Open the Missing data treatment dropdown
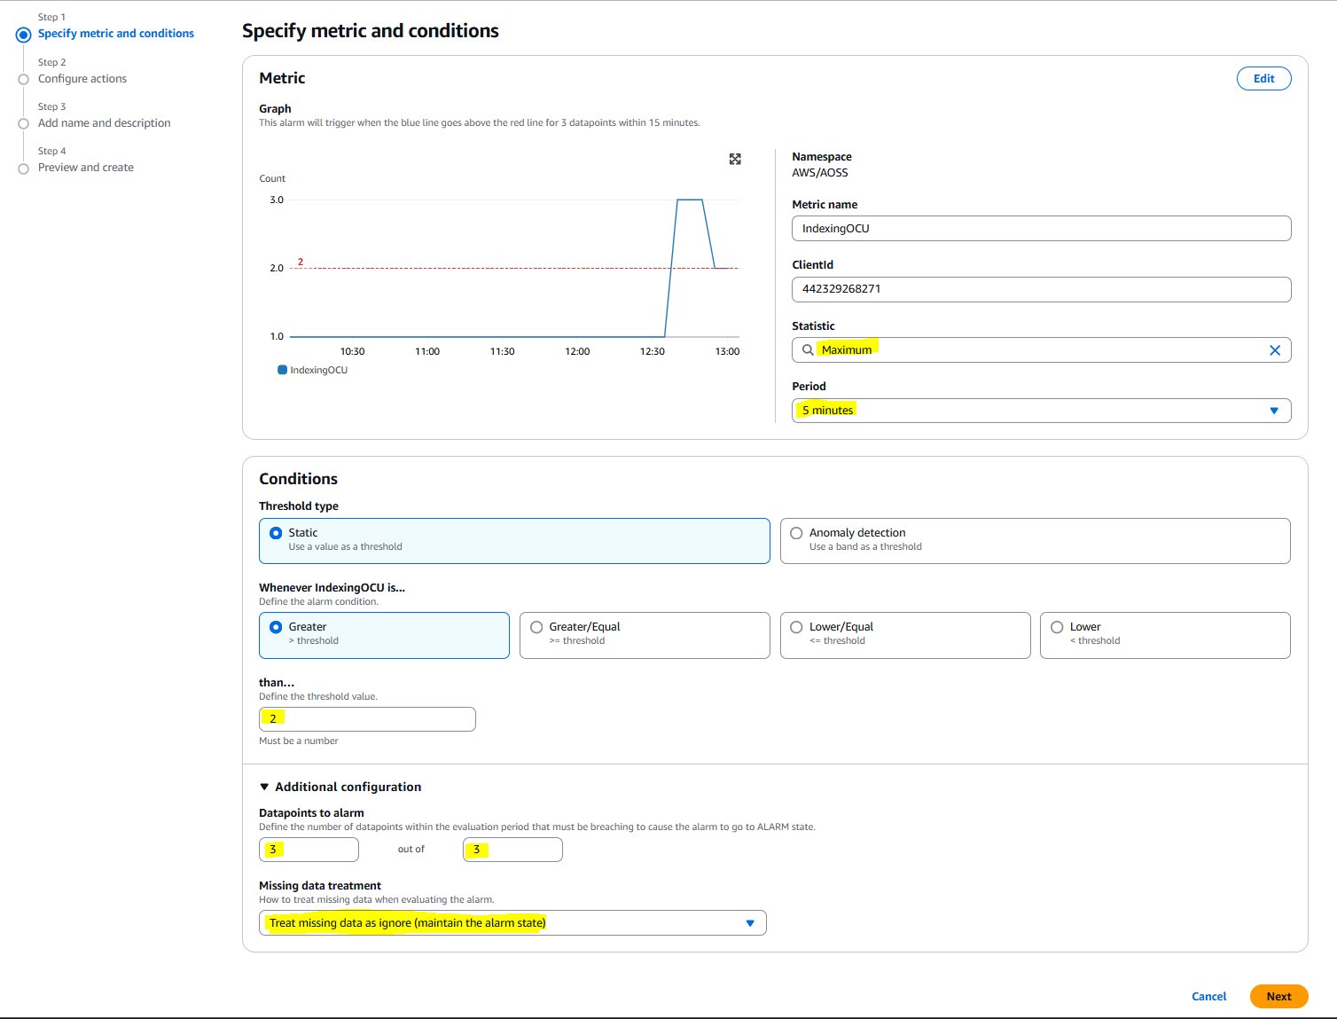The height and width of the screenshot is (1019, 1337). point(512,923)
